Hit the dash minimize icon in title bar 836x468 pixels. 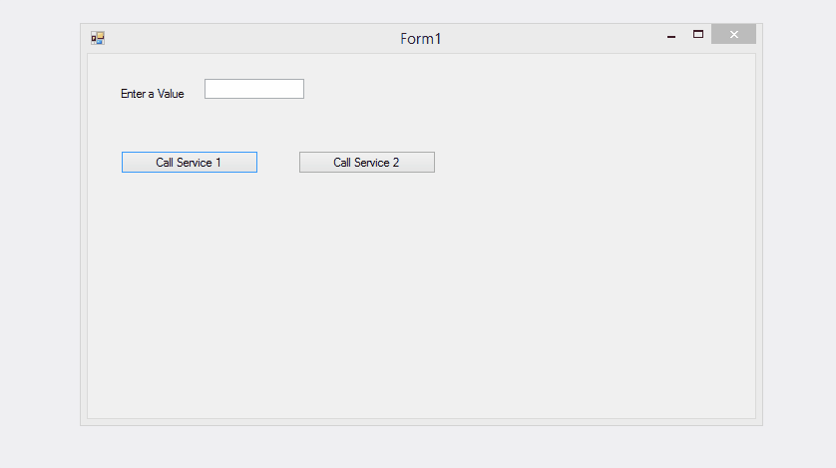coord(671,36)
